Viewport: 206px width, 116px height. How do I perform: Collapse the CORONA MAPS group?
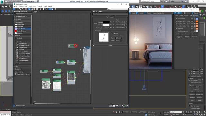23,22
